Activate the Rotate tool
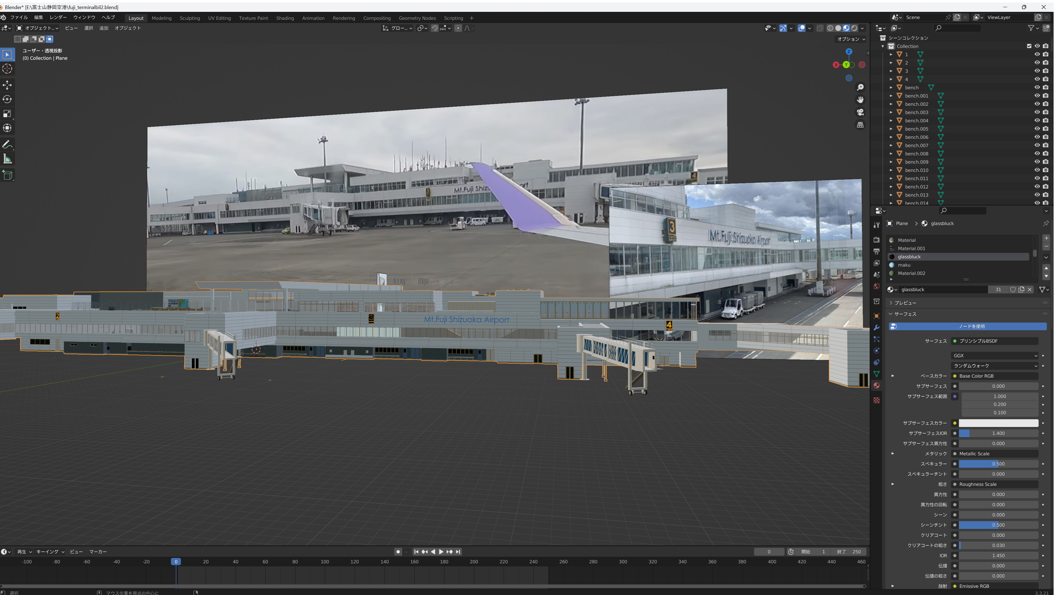 7,99
